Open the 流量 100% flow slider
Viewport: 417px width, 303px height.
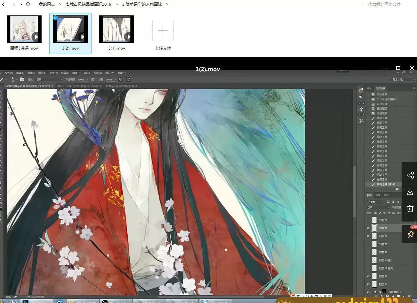tap(115, 79)
